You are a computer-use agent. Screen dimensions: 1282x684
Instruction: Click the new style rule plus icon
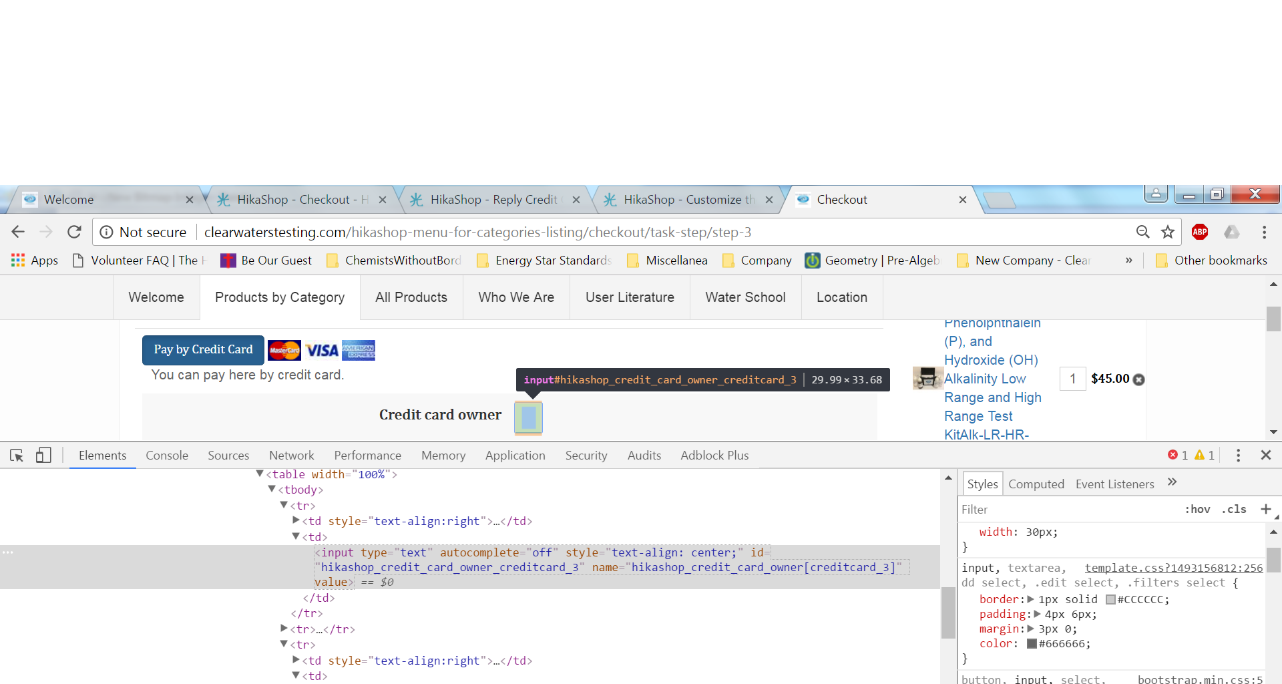[1265, 509]
